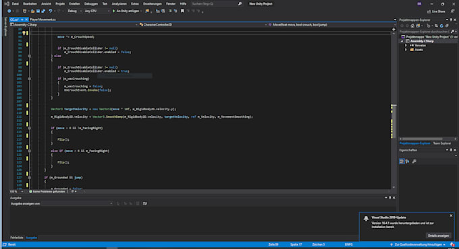Screen dimensions: 459x249
Task: Click the navigate backward toolbar icon
Action: point(9,11)
